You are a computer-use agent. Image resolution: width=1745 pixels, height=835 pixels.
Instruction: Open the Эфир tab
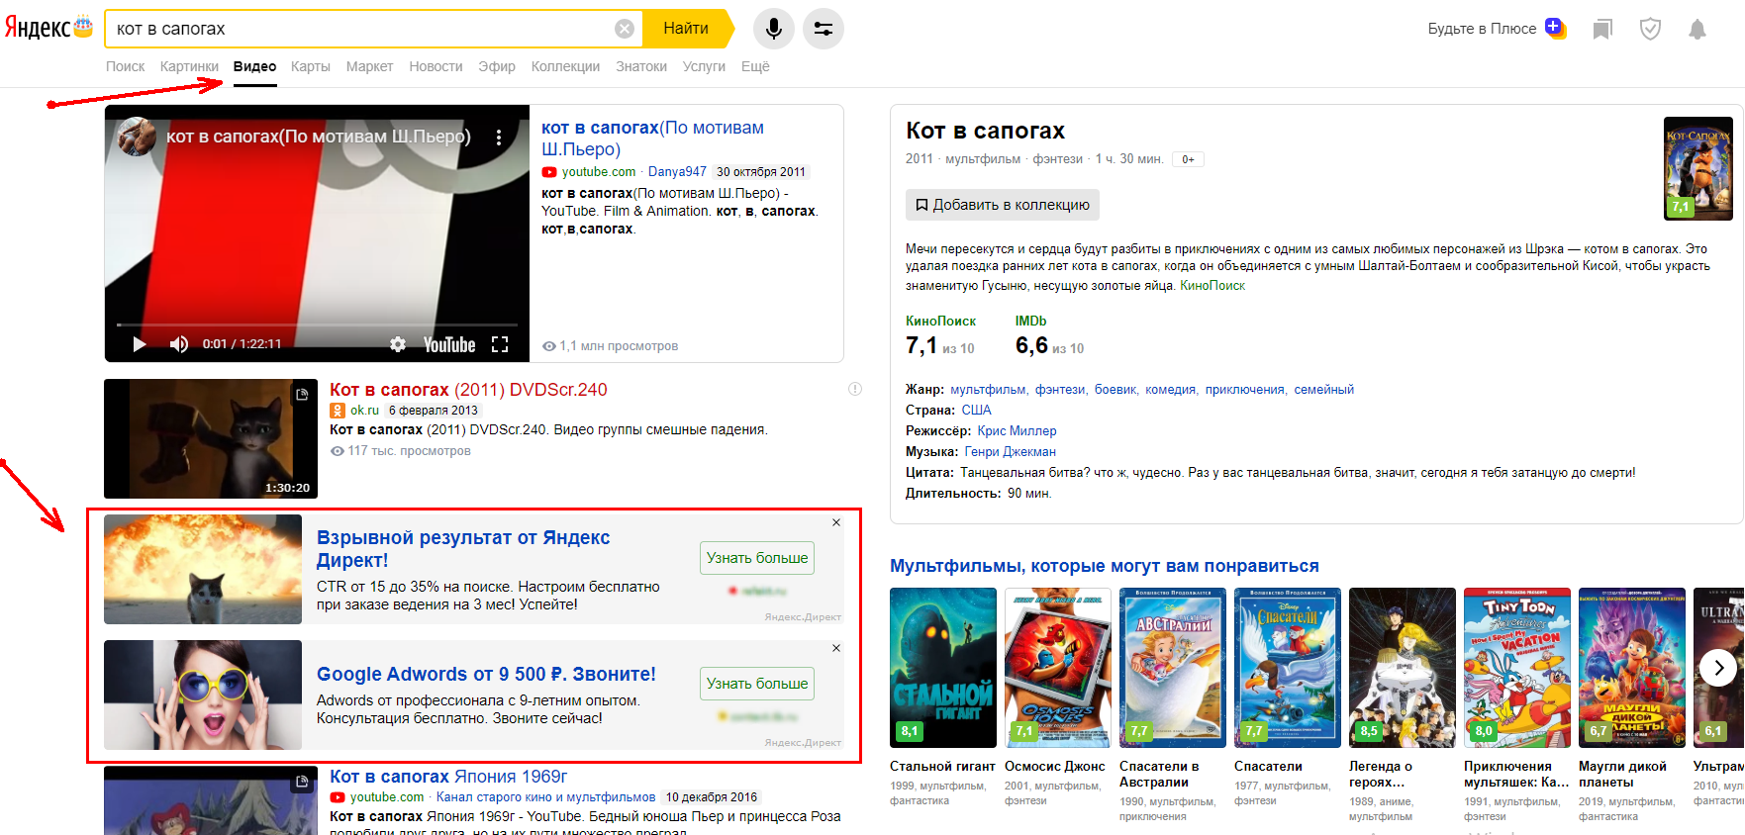click(x=497, y=66)
